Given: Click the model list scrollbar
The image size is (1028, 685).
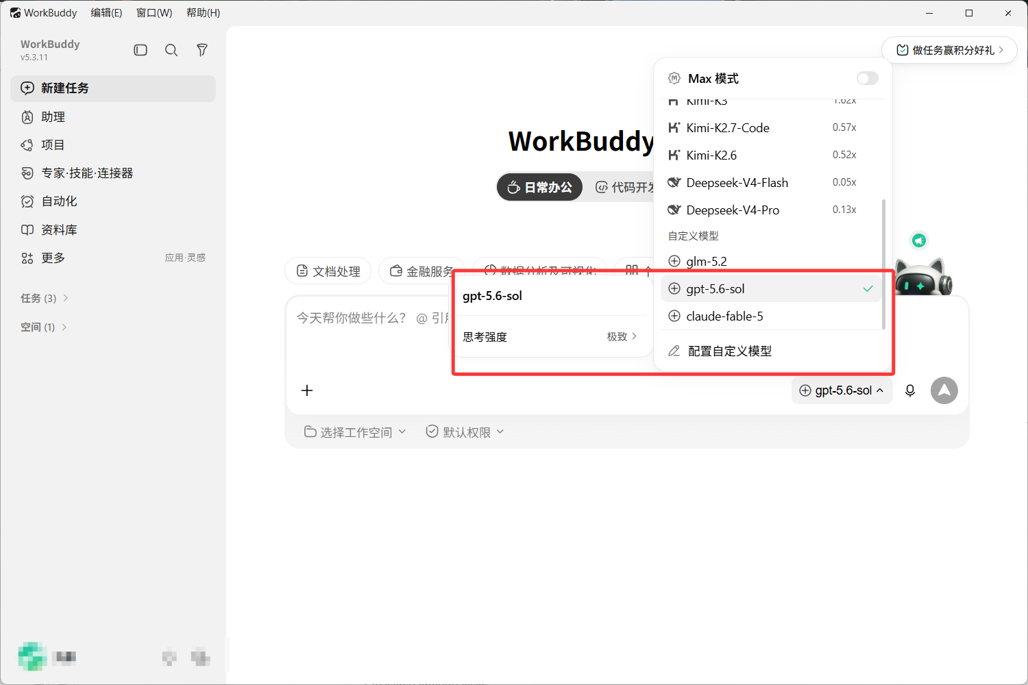Looking at the screenshot, I should (883, 264).
